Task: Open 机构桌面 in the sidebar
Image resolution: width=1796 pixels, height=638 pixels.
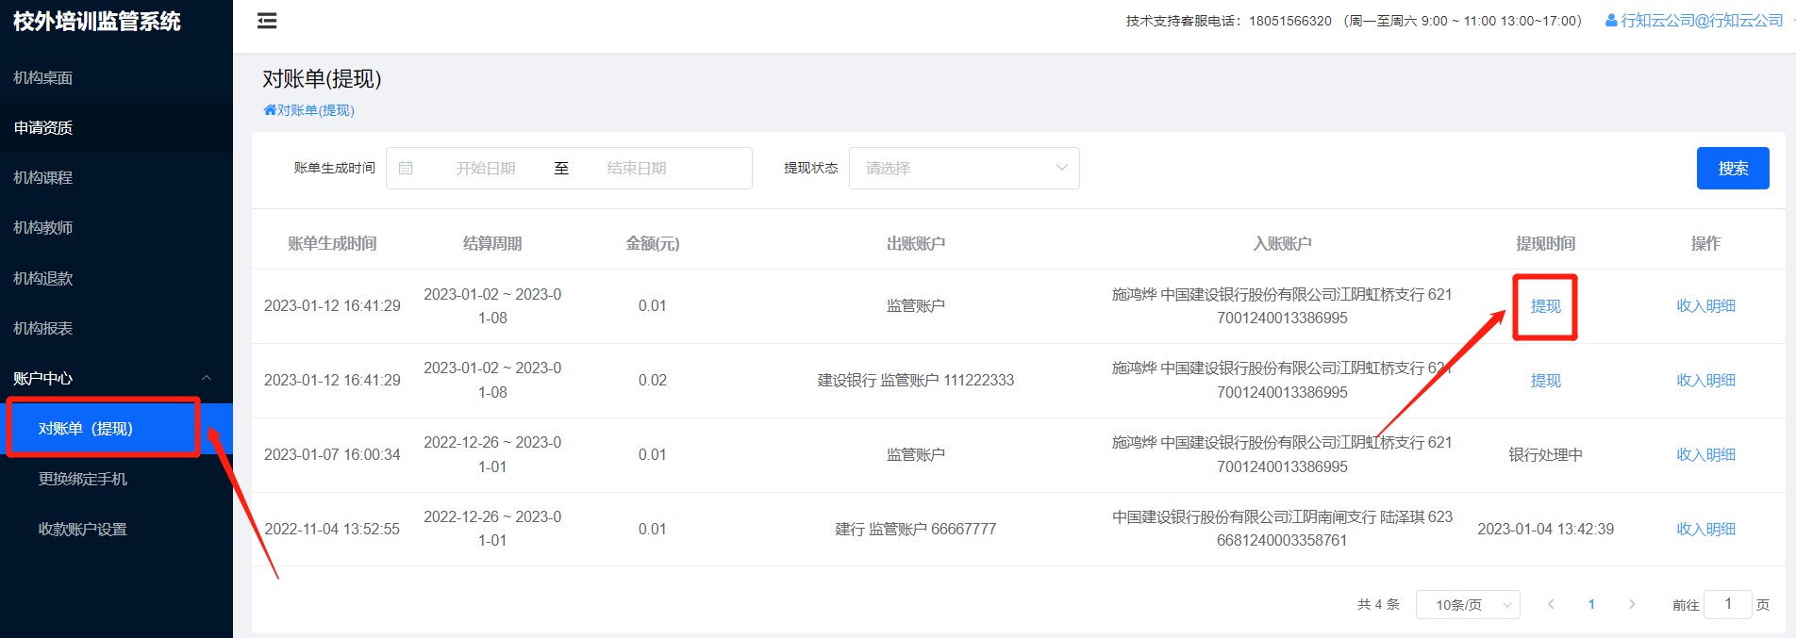Action: 43,77
